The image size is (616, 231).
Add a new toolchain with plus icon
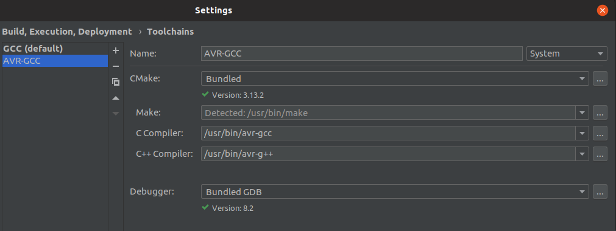click(x=116, y=50)
